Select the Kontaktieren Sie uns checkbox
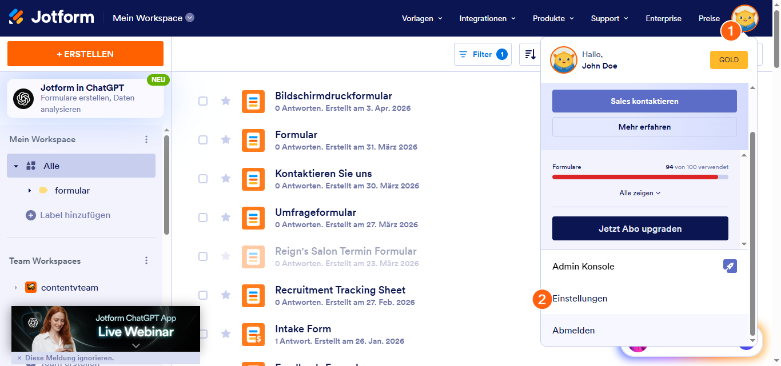Image resolution: width=781 pixels, height=366 pixels. [203, 179]
